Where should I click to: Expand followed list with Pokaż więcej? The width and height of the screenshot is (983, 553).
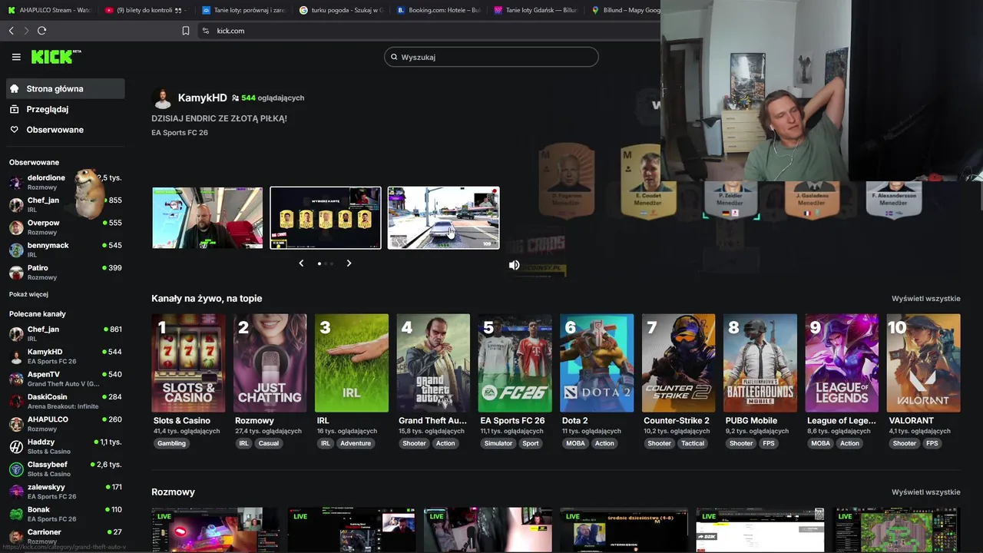click(28, 294)
